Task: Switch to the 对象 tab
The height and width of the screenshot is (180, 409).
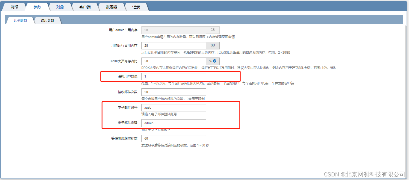Action: point(60,6)
